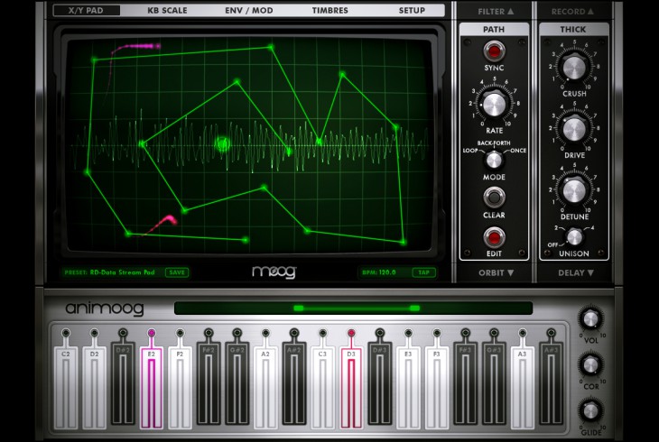The image size is (659, 442).
Task: Toggle the scale pin above C2 key
Action: click(x=66, y=333)
